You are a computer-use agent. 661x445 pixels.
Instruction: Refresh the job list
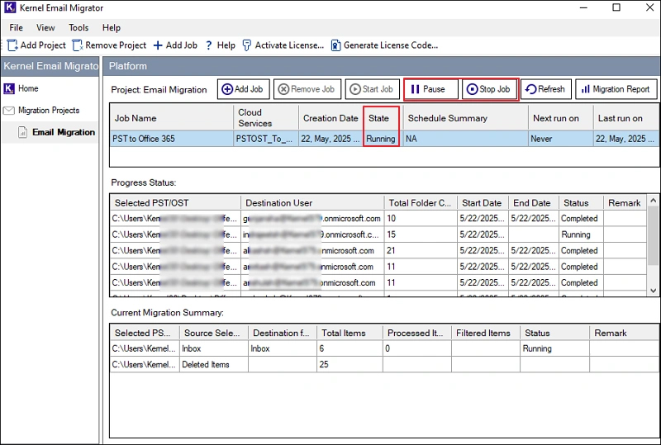[546, 89]
